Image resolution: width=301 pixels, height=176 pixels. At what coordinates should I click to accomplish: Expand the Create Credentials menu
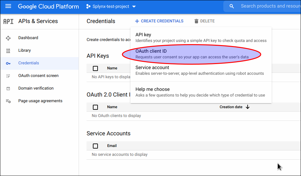[x=159, y=21]
